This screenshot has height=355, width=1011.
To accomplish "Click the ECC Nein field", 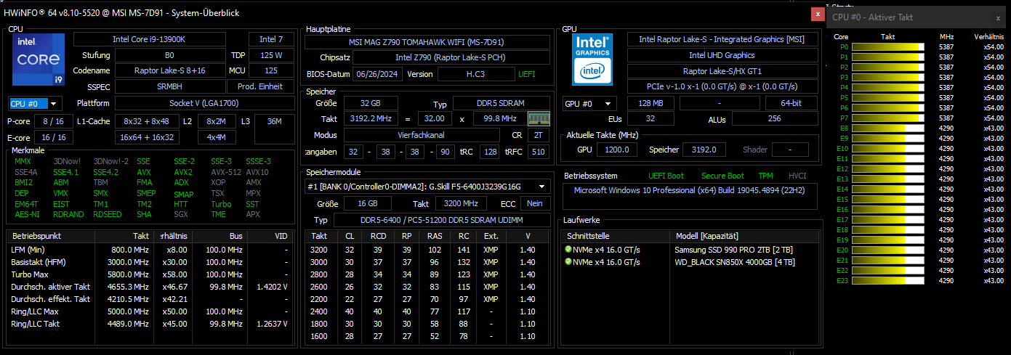I will 534,204.
